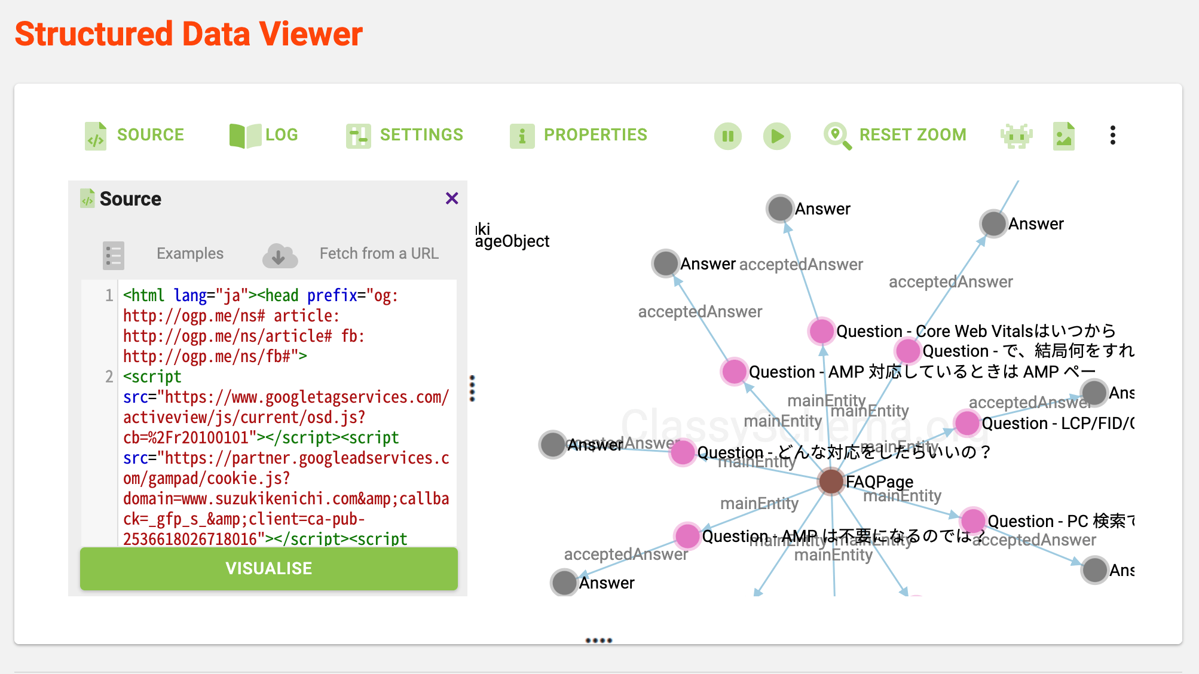Click the Source panel title icon
Viewport: 1199px width, 674px height.
(x=87, y=198)
